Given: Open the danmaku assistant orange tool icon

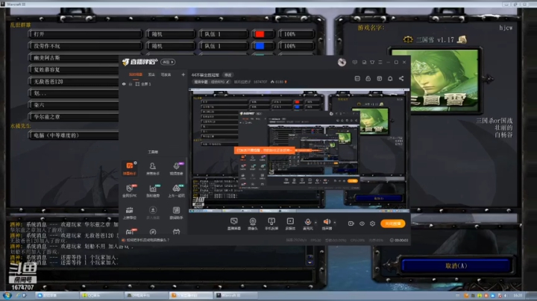Looking at the screenshot, I should [130, 168].
